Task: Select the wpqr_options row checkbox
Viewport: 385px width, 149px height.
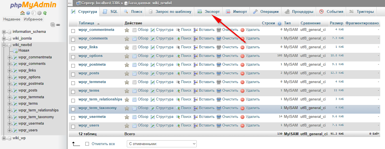Action: tap(73, 57)
